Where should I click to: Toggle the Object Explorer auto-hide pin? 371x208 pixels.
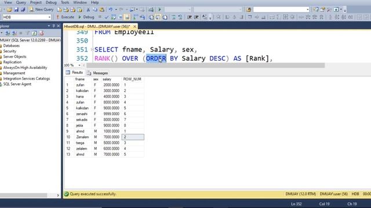(x=53, y=26)
